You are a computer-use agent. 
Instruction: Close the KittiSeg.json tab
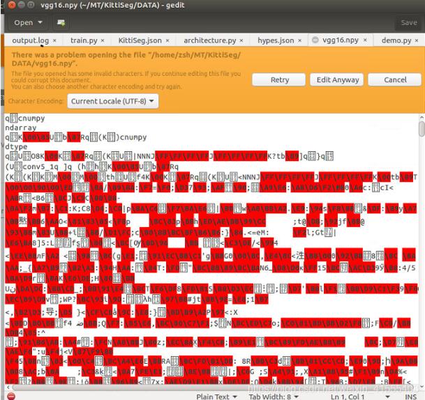[x=167, y=40]
